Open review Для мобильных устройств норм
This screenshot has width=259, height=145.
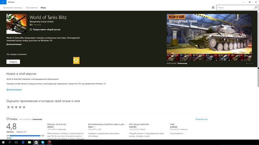tap(107, 124)
